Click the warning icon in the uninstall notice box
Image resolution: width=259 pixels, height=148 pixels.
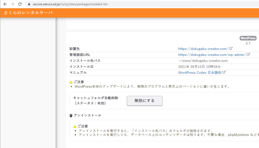coord(75,126)
